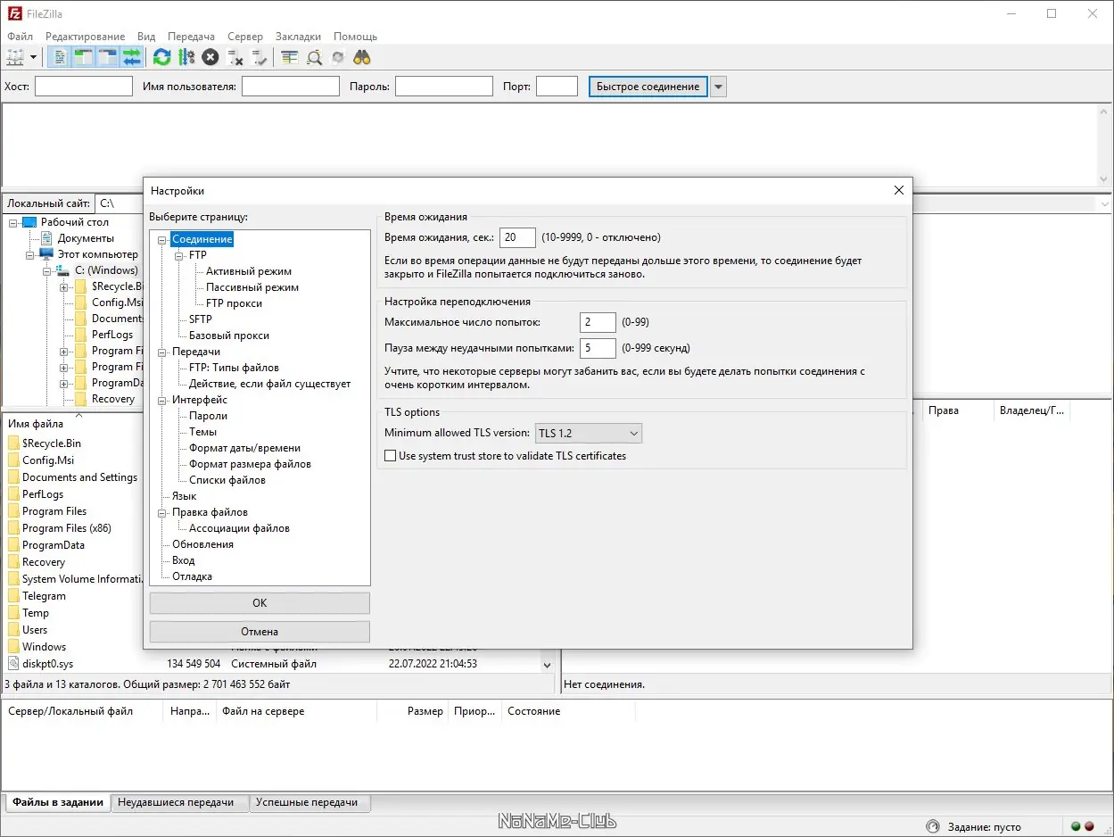Viewport: 1114px width, 837px height.
Task: Collapse the FTP node in settings tree
Action: click(x=180, y=255)
